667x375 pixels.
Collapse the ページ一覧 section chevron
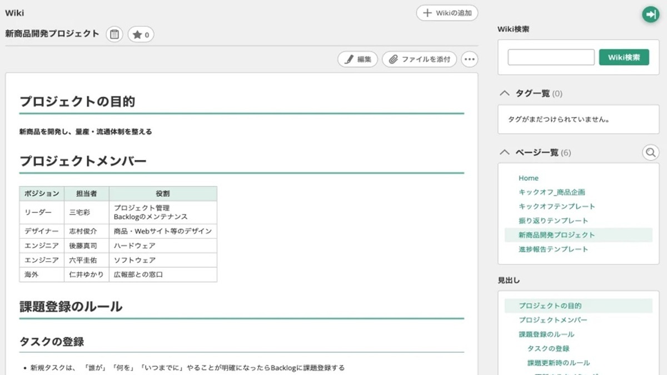tap(505, 152)
